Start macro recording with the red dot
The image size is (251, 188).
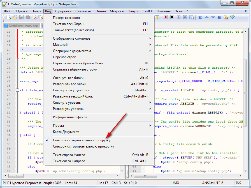pyautogui.click(x=166, y=17)
